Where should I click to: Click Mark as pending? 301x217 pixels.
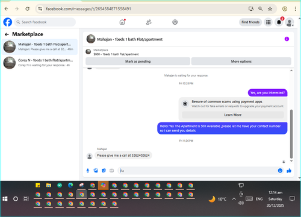pos(138,61)
